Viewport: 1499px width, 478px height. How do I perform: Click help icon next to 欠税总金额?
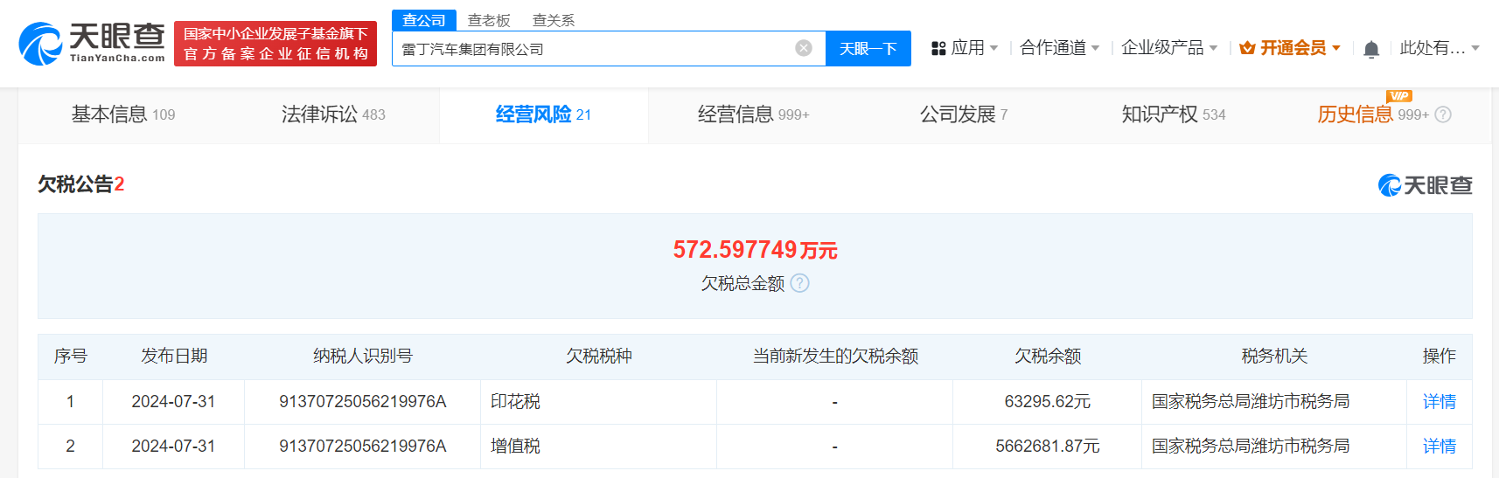pos(799,283)
